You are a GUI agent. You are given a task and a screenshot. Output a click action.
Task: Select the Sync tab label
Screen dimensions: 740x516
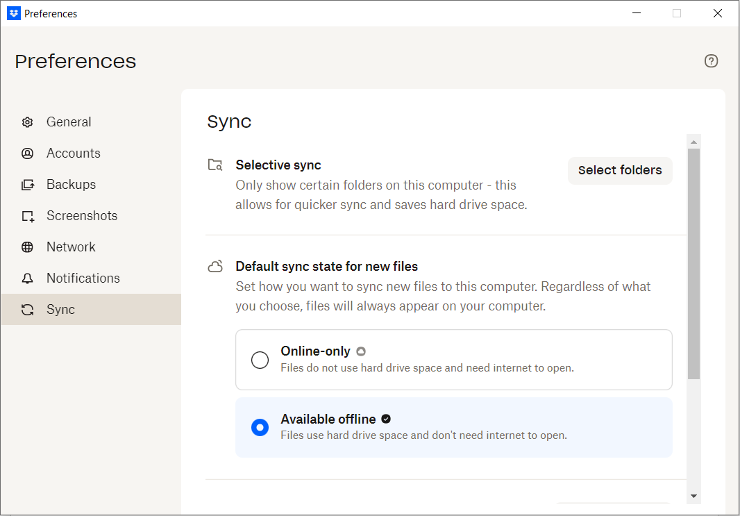pos(61,309)
